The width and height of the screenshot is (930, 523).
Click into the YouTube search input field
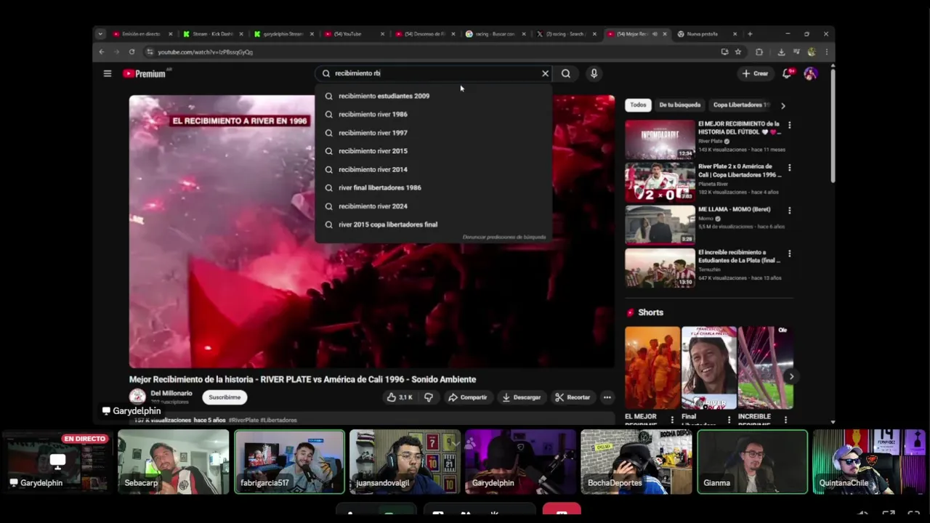point(434,73)
